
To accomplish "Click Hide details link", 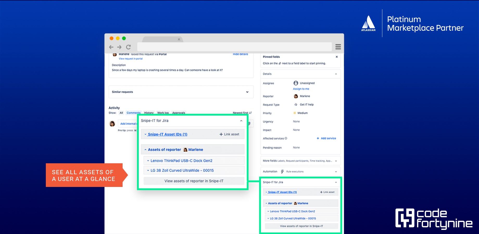I will pos(241,54).
